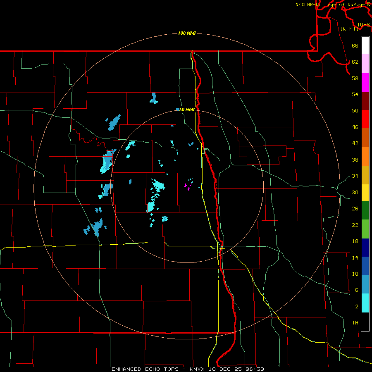This screenshot has height=372, width=372.
Task: Click the bright red legend swatch
Action: pos(365,119)
